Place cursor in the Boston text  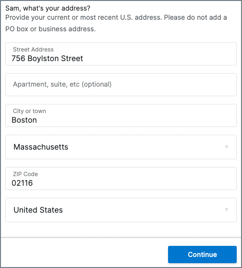tap(24, 120)
